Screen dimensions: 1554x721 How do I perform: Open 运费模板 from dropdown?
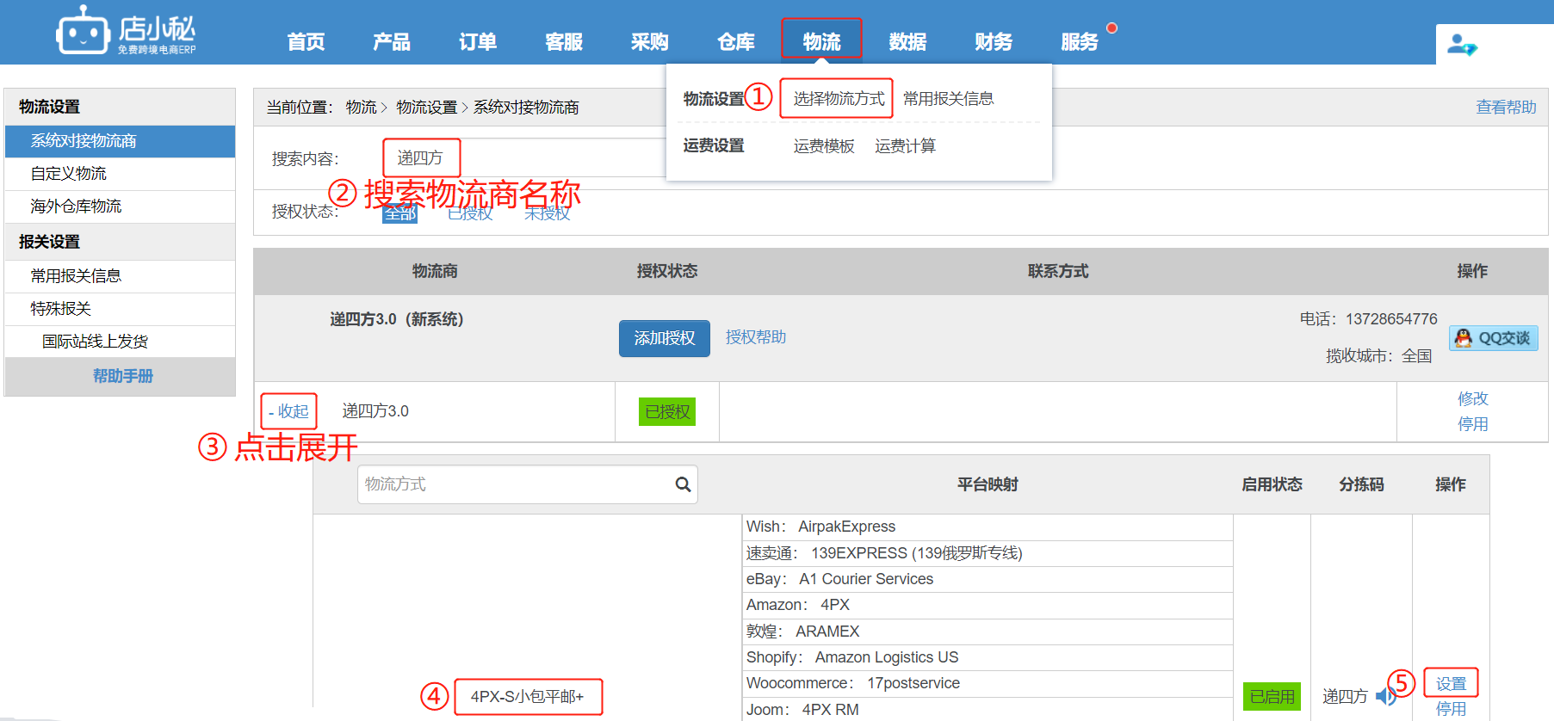click(x=824, y=146)
